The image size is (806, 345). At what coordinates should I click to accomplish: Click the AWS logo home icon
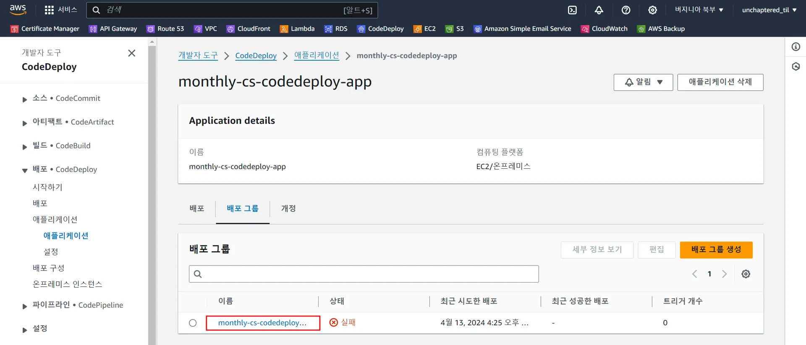pos(18,9)
